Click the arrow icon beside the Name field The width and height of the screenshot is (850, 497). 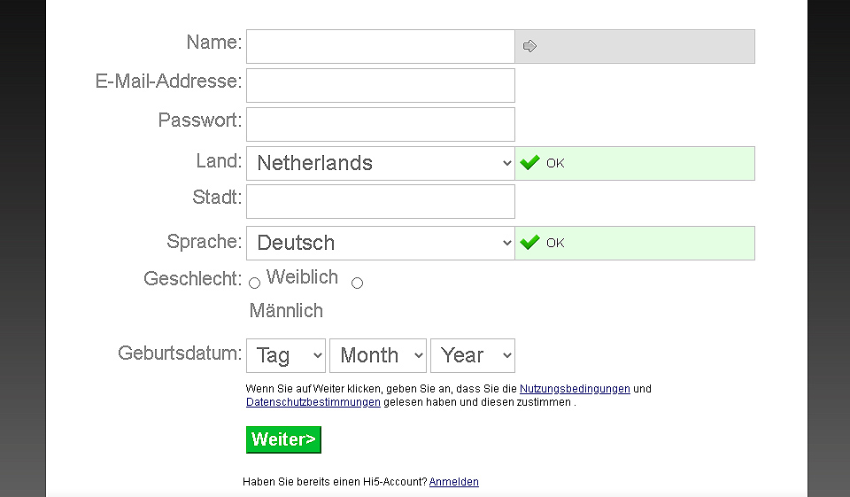[530, 47]
